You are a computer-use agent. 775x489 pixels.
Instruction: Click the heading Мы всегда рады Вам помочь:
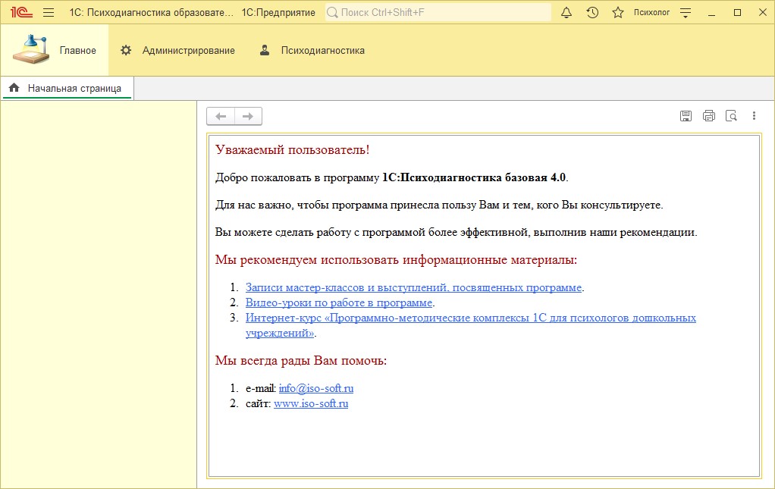click(301, 361)
